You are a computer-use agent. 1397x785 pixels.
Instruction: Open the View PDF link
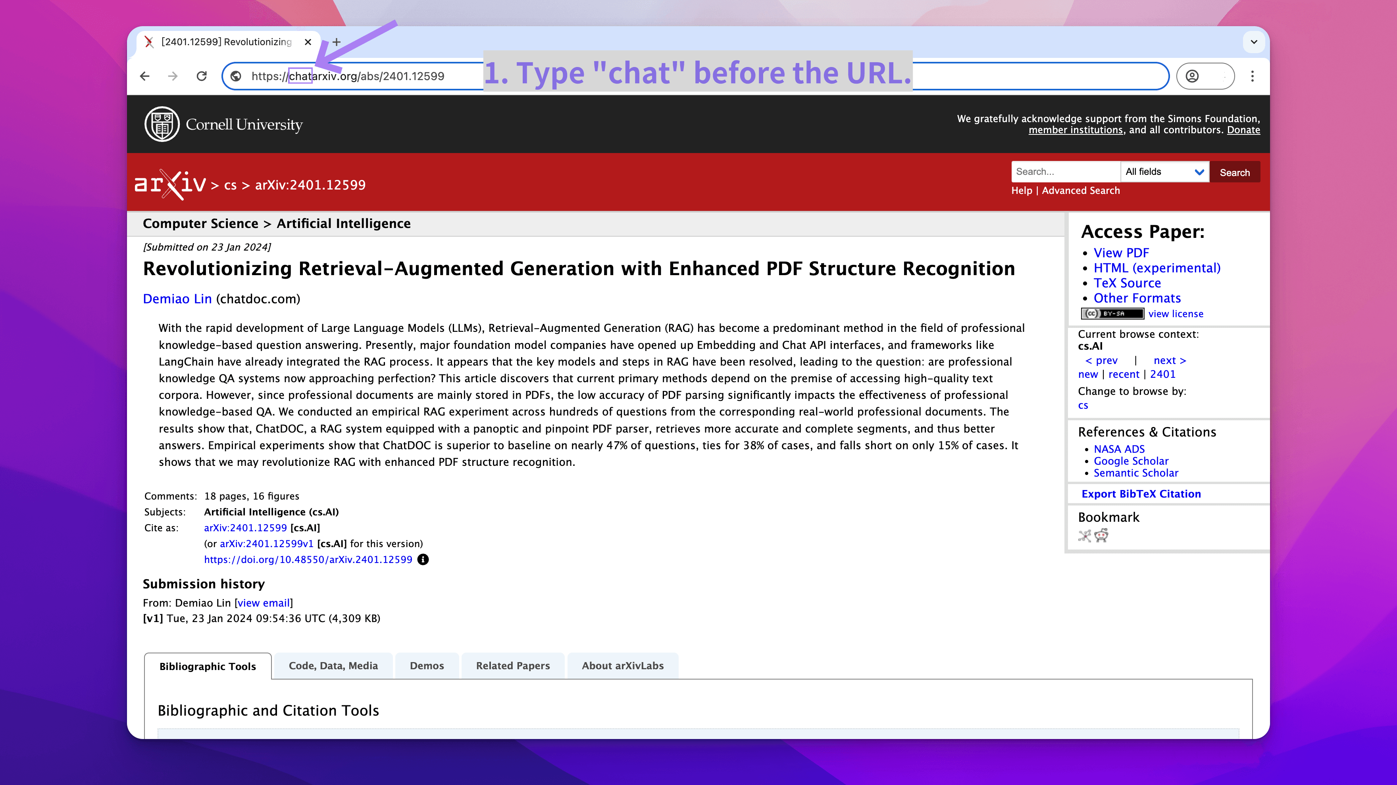click(x=1121, y=253)
